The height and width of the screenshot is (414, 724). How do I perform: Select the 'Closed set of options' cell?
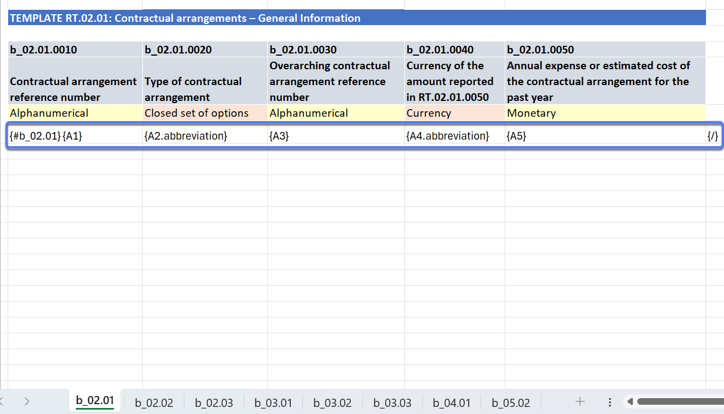coord(196,113)
